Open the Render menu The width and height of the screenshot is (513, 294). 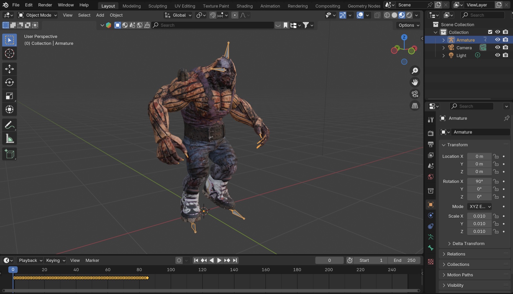click(x=45, y=5)
